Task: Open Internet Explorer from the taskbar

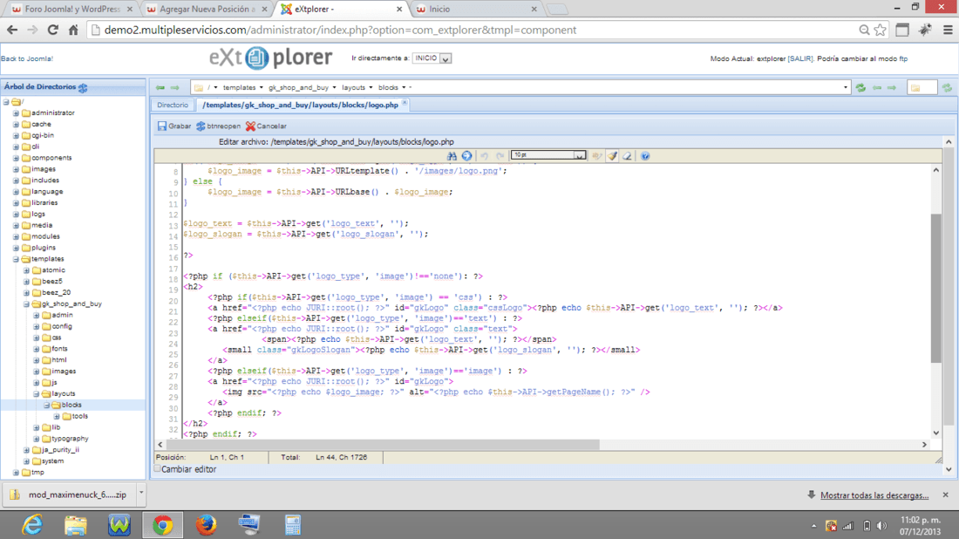Action: pyautogui.click(x=32, y=525)
